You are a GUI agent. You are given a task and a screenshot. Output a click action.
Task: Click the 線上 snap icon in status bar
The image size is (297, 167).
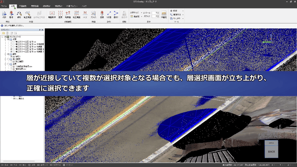tap(20, 165)
